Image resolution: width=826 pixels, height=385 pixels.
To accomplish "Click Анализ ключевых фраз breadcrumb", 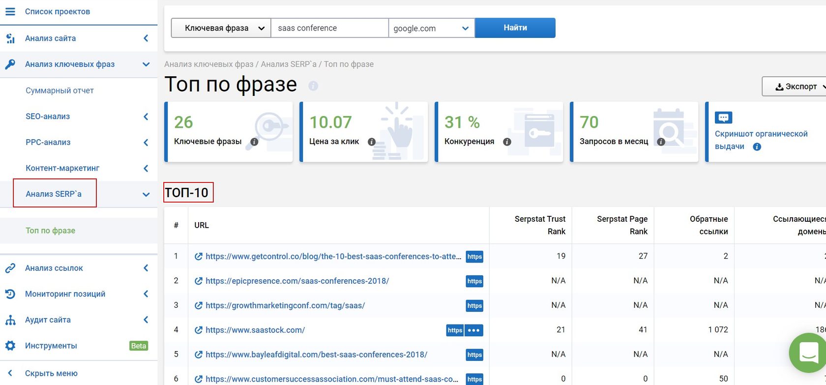I will [x=209, y=64].
